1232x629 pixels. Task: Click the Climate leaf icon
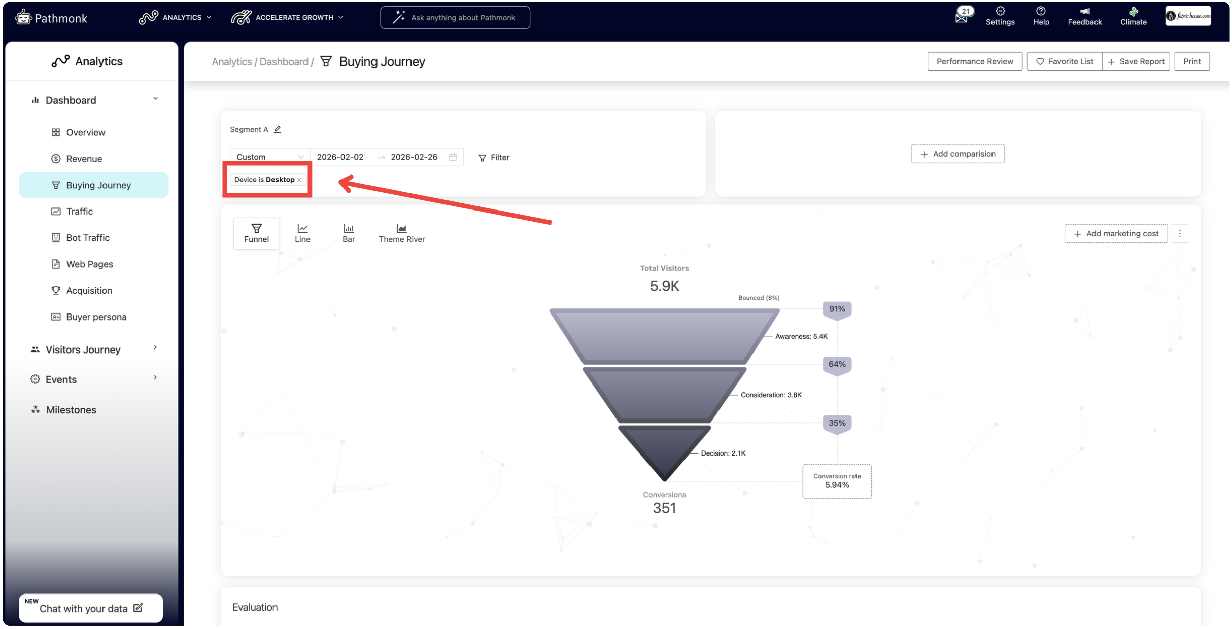(x=1133, y=12)
